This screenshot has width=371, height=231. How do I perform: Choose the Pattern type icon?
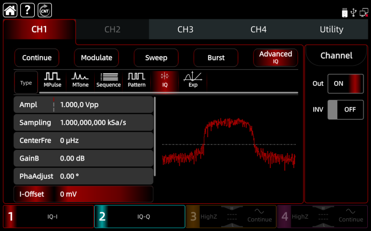coord(137,80)
